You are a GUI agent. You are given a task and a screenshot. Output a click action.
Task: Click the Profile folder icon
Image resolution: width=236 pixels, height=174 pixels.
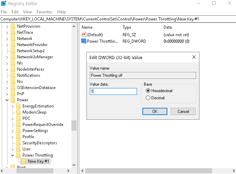(x=18, y=137)
